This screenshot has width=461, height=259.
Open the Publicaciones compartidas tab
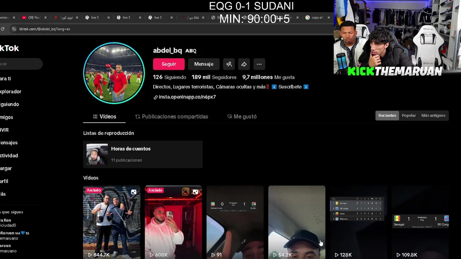tap(171, 117)
